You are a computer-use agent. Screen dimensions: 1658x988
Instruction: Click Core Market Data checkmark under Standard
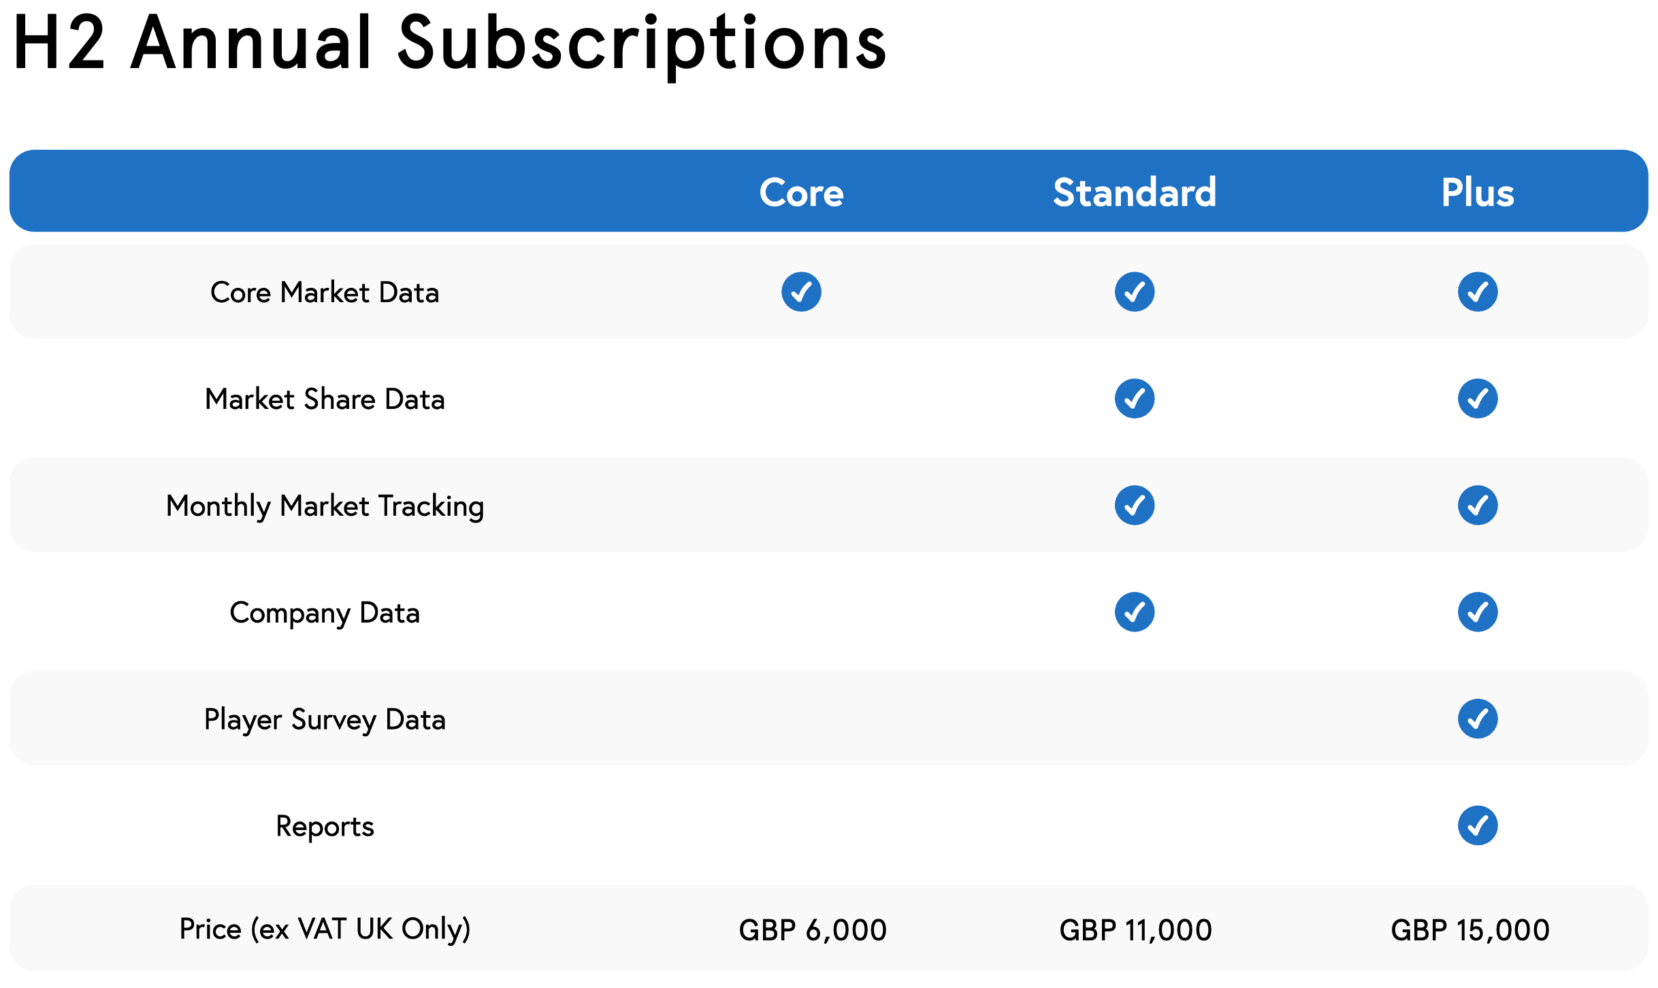pyautogui.click(x=1134, y=292)
